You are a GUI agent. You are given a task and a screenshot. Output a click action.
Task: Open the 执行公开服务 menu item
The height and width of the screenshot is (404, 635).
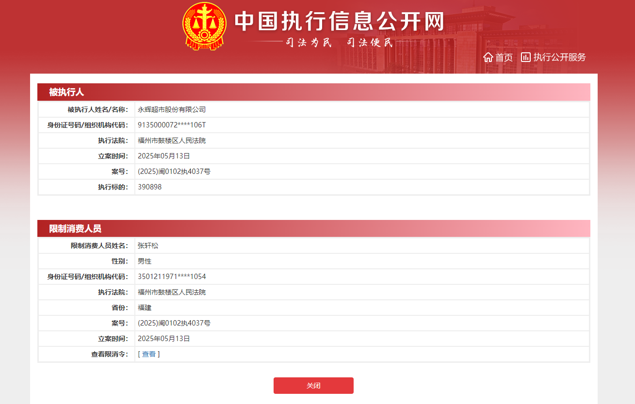[559, 57]
